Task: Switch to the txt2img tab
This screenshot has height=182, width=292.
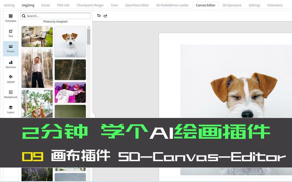Action: click(9, 5)
